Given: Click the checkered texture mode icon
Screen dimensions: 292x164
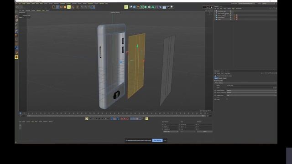Looking at the screenshot, I should [x=16, y=20].
